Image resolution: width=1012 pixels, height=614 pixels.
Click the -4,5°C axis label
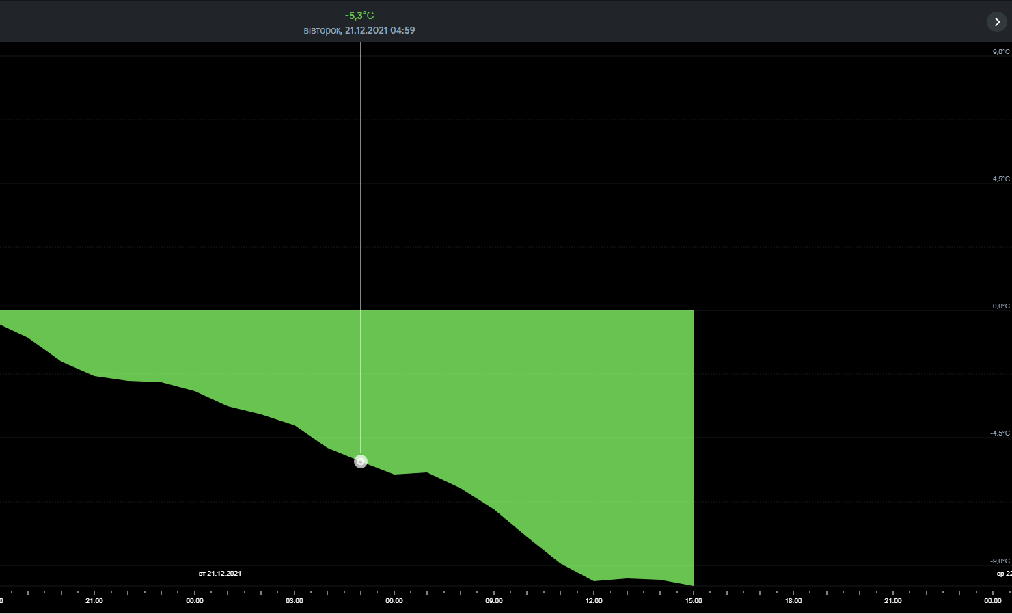1000,433
